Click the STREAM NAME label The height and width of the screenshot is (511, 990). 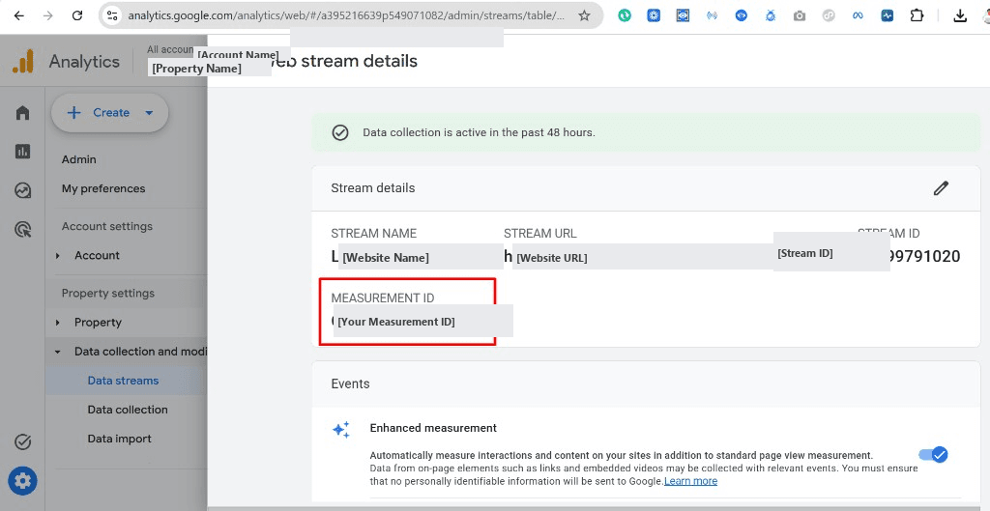pyautogui.click(x=374, y=234)
